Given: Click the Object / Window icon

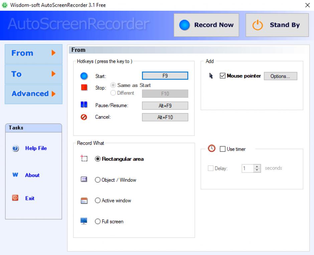Looking at the screenshot, I should (84, 179).
